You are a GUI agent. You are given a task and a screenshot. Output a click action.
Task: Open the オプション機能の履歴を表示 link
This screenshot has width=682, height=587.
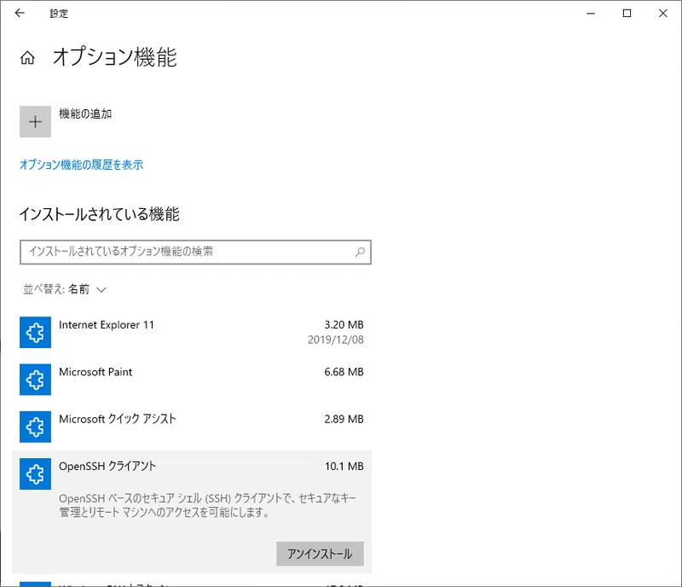point(81,165)
